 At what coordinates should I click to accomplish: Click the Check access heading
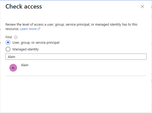[x=24, y=6]
